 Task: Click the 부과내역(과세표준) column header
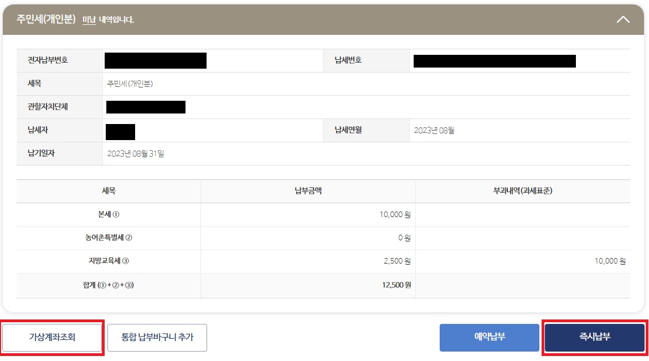(x=523, y=191)
